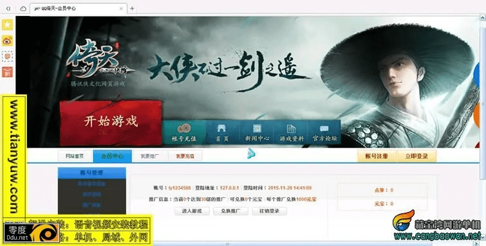
Task: Go to 首页 gate icon in banner
Action: (222, 132)
